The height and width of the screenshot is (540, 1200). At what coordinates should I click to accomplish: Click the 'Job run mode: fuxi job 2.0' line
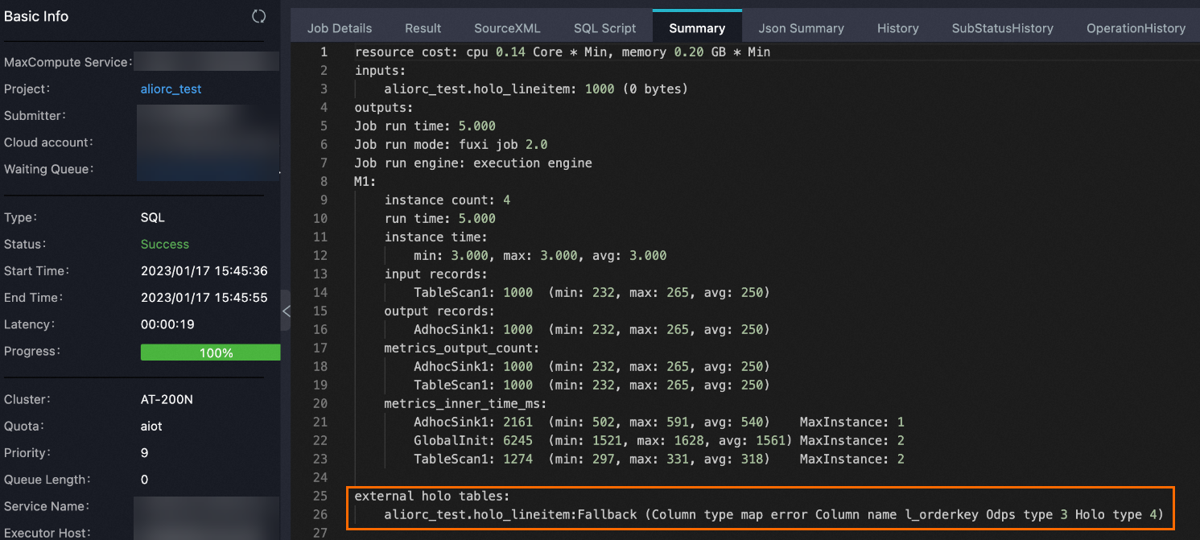(x=451, y=145)
